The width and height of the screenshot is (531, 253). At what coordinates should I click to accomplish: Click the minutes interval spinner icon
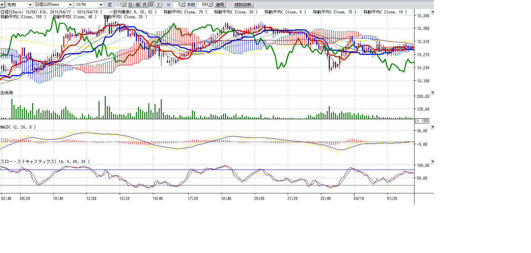click(183, 5)
